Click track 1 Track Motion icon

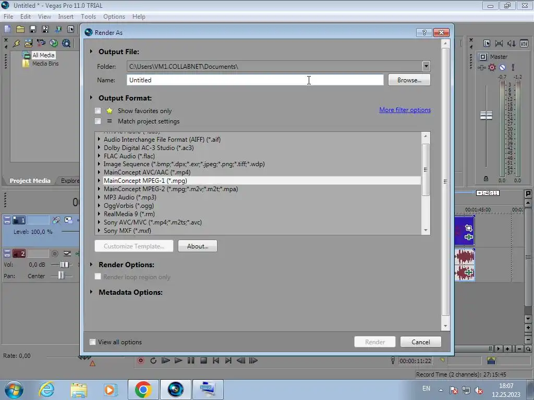56,220
